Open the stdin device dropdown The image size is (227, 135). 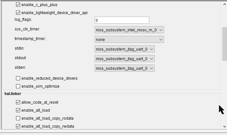pyautogui.click(x=125, y=49)
